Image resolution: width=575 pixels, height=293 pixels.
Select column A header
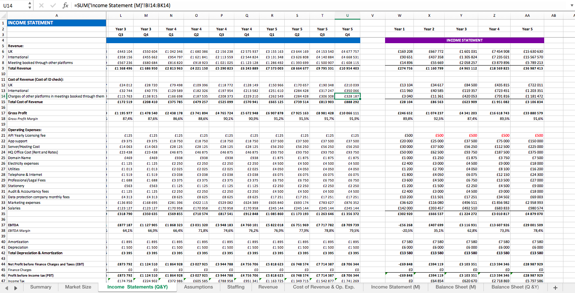pos(56,16)
